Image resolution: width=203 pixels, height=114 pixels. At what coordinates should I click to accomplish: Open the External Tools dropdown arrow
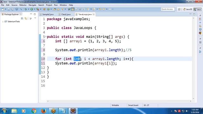41,9
